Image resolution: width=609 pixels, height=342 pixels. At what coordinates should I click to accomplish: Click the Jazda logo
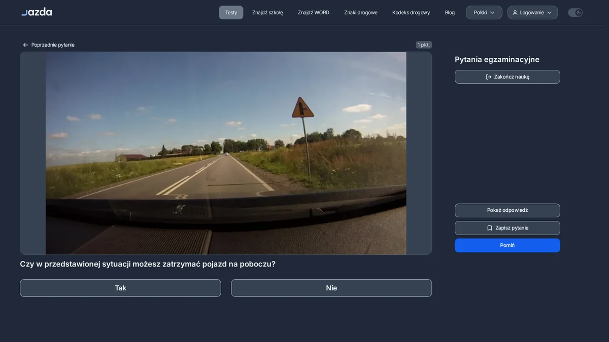click(x=37, y=12)
